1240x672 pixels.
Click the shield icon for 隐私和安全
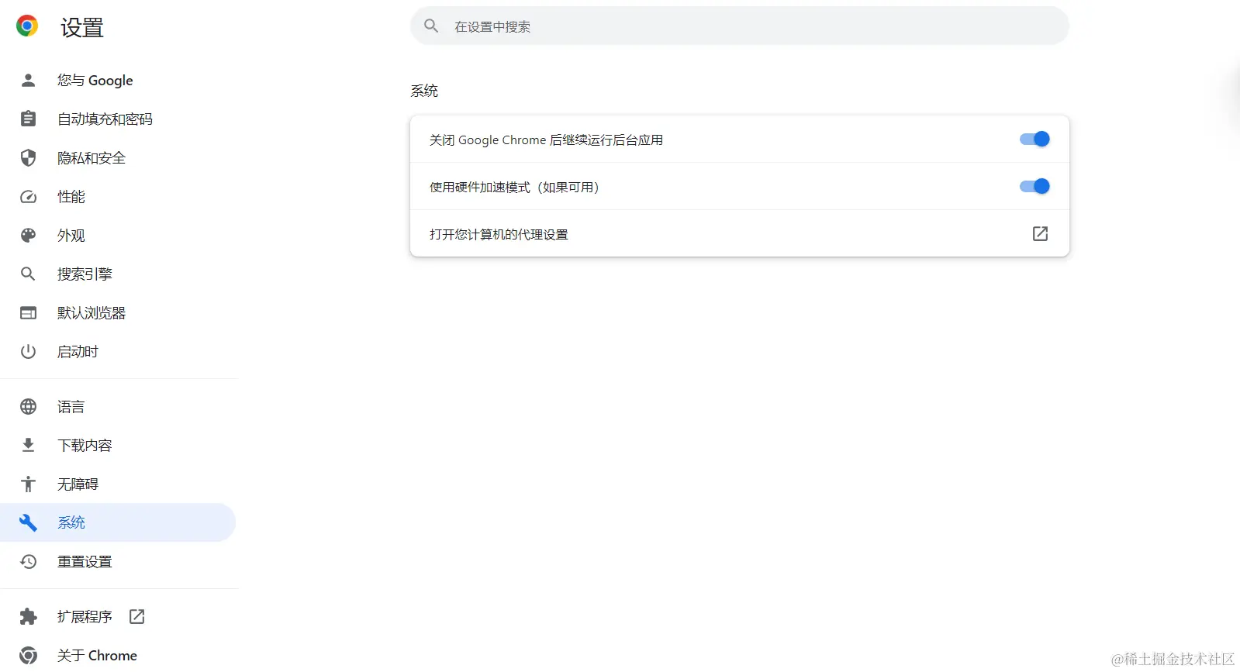pyautogui.click(x=28, y=157)
